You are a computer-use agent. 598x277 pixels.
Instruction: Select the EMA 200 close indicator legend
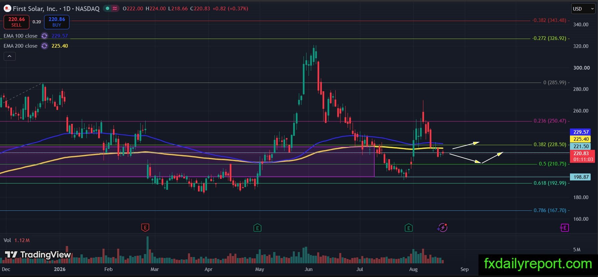click(20, 46)
